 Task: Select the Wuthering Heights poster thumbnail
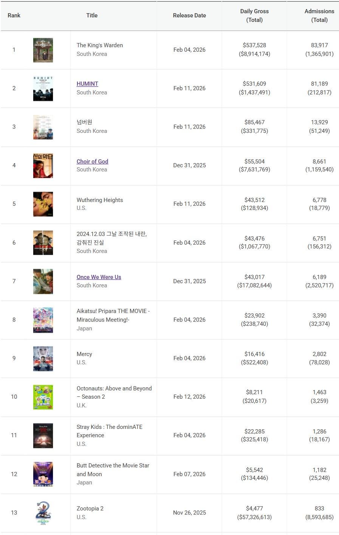(x=43, y=204)
